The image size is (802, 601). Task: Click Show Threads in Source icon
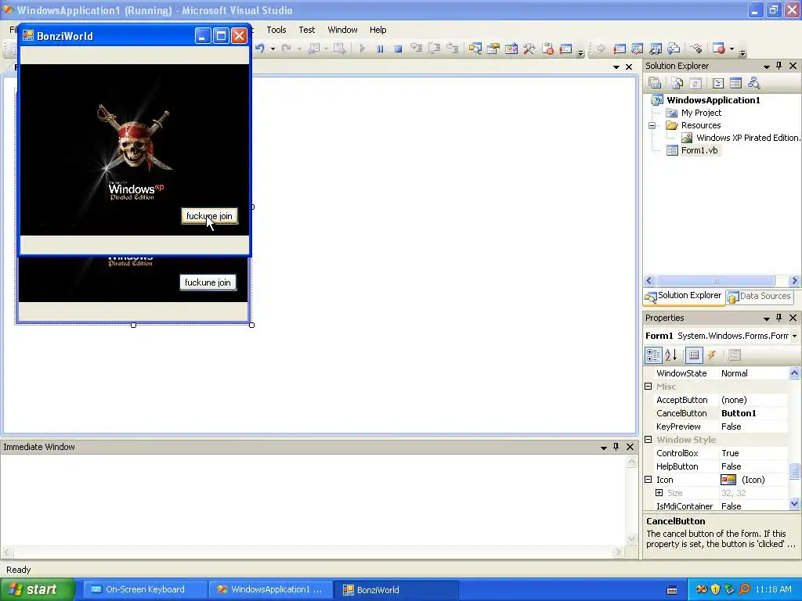coord(696,49)
